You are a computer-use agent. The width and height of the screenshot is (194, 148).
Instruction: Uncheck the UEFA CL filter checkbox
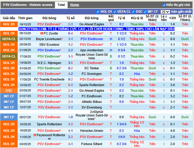pos(115,12)
